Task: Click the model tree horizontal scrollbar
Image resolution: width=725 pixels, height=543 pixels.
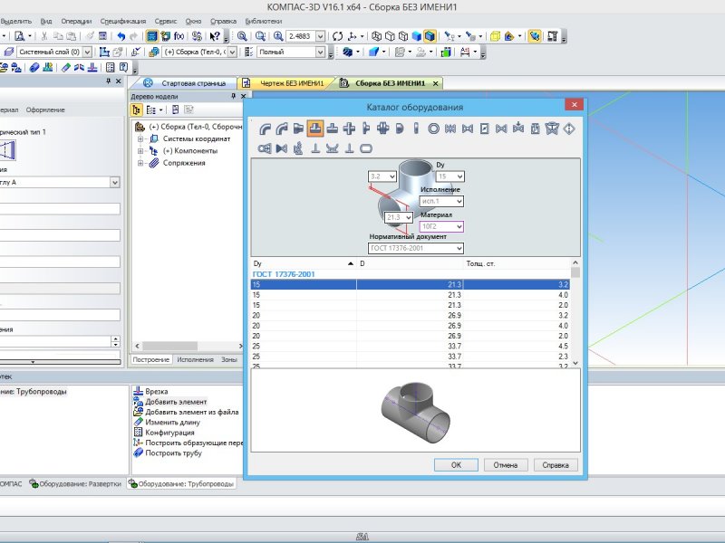Action: 188,346
